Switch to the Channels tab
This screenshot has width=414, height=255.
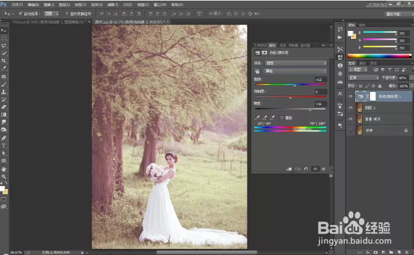tap(362, 63)
